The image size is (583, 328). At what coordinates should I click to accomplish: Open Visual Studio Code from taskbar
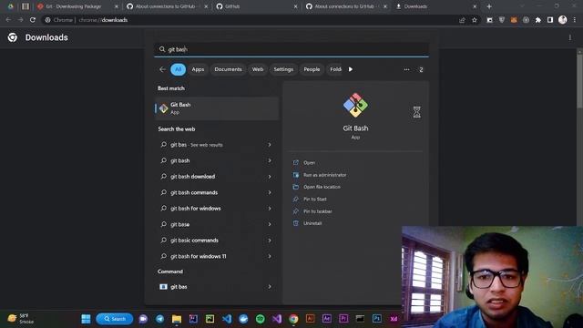tap(227, 319)
